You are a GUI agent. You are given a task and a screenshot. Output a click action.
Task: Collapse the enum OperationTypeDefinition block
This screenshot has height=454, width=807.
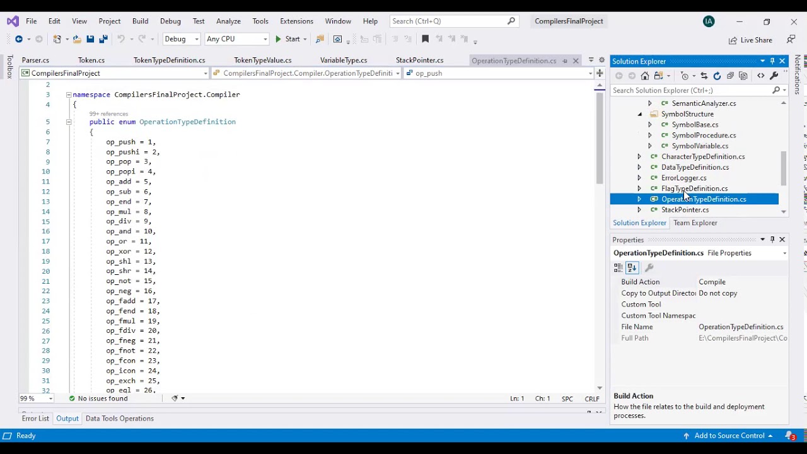tap(69, 122)
